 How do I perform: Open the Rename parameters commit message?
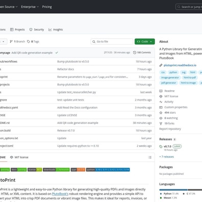click(x=93, y=77)
